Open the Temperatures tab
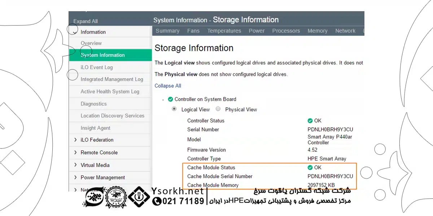 point(224,31)
